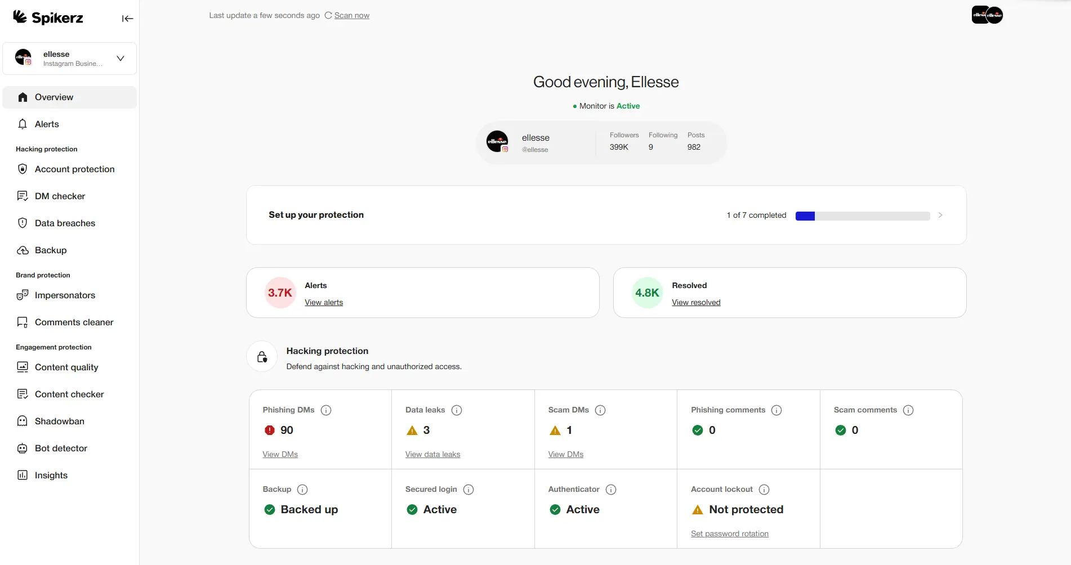Open Content checker page
This screenshot has height=565, width=1071.
(70, 394)
